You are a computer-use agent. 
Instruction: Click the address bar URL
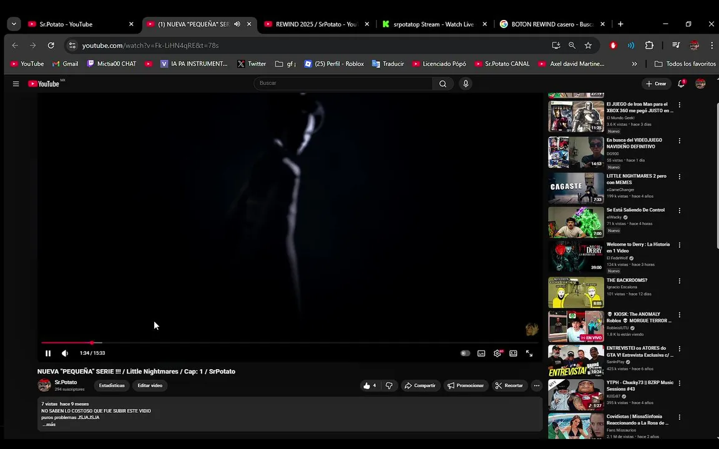click(x=150, y=46)
